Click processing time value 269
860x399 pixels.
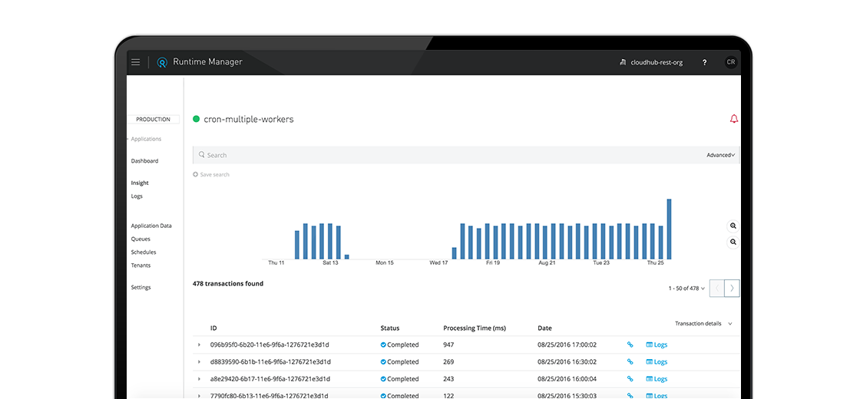(x=448, y=362)
